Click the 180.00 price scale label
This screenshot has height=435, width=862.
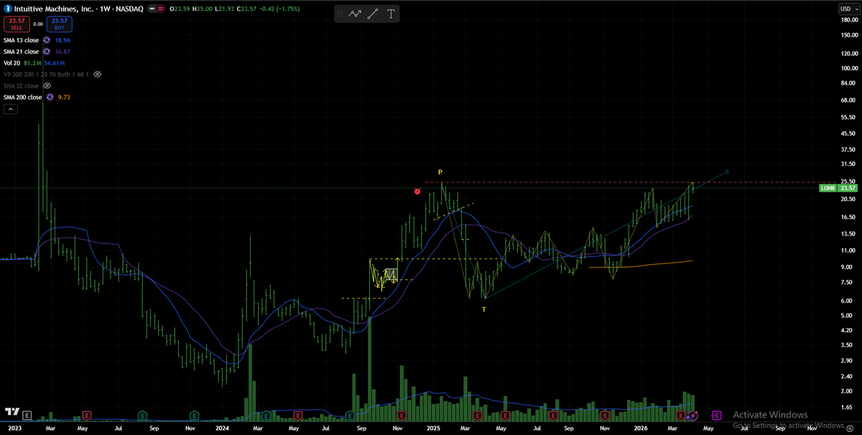pyautogui.click(x=849, y=21)
